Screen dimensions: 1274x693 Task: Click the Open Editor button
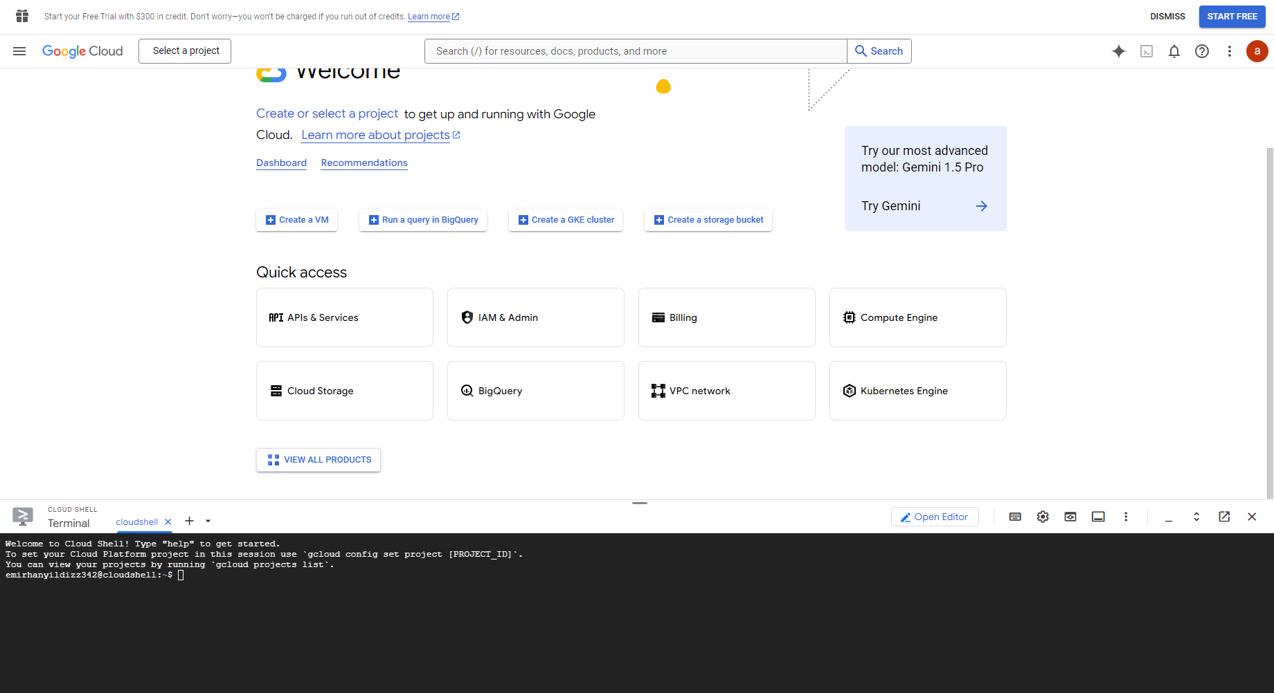(935, 517)
